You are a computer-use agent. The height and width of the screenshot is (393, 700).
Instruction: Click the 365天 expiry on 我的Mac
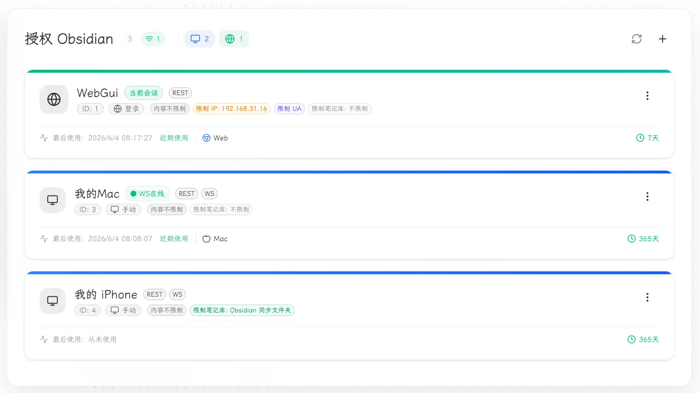coord(649,239)
